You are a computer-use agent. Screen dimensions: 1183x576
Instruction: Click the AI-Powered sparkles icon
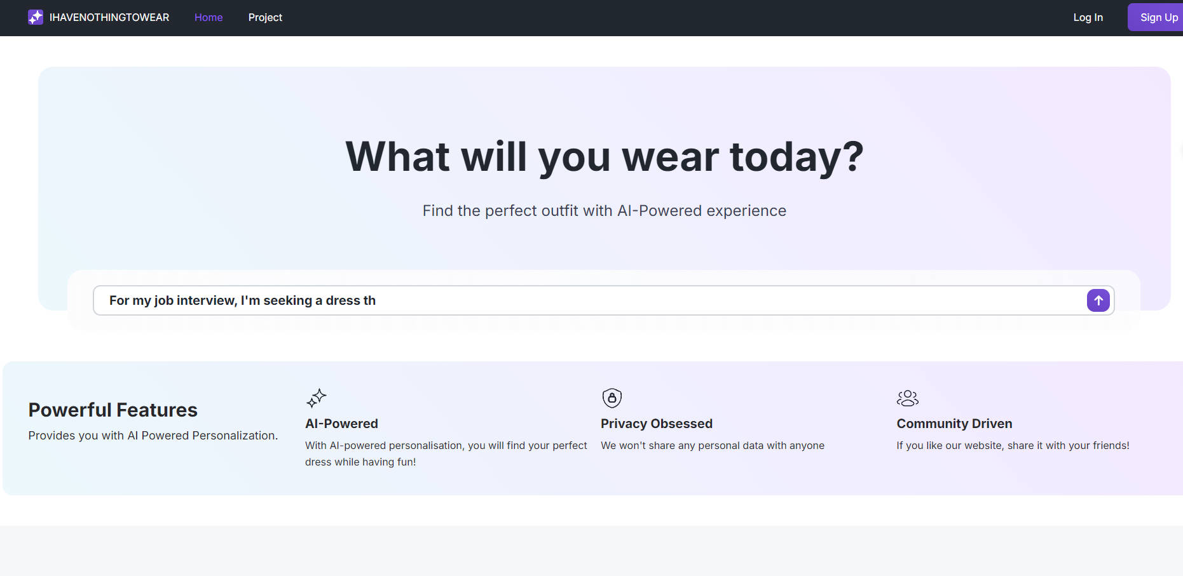pyautogui.click(x=316, y=398)
